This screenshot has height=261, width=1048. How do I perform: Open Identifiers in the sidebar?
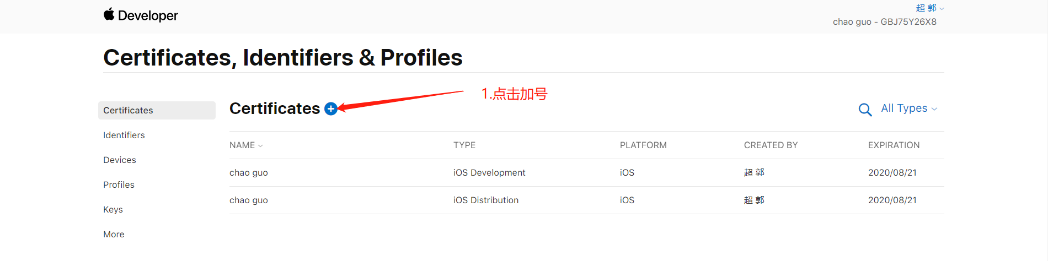pos(124,135)
